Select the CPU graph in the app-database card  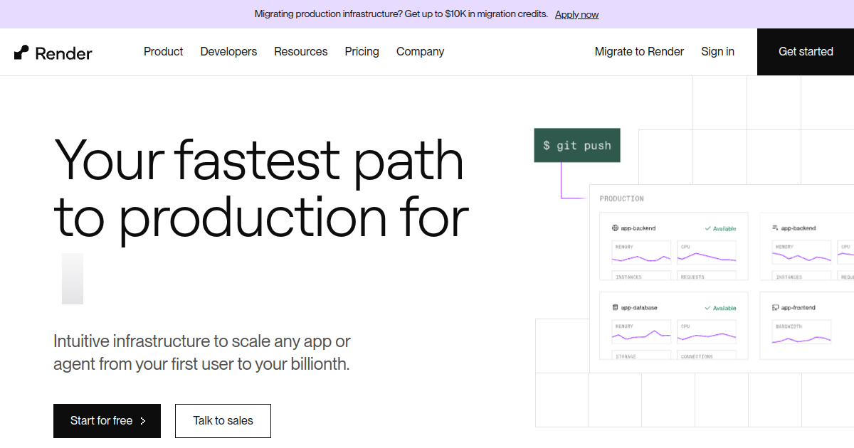pyautogui.click(x=707, y=334)
